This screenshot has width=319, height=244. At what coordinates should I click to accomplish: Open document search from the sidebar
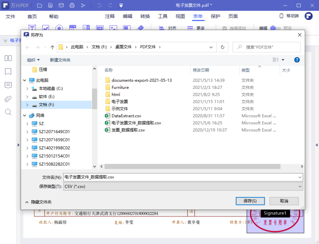pos(8,112)
